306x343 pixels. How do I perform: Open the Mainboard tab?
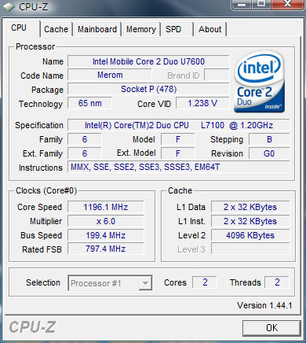tap(97, 29)
